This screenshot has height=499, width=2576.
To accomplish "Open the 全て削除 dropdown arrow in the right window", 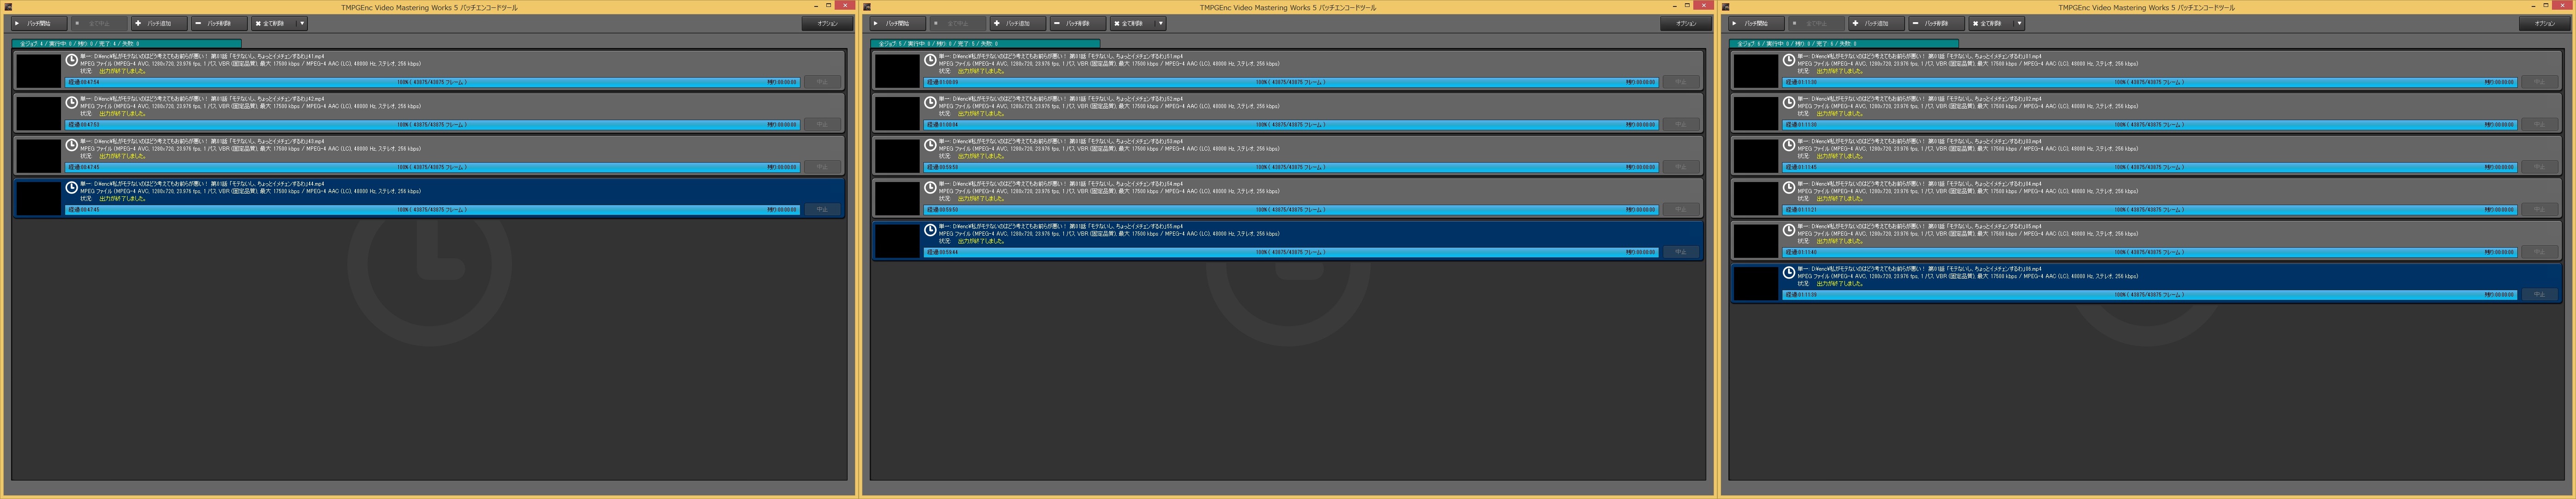I will click(x=2019, y=23).
